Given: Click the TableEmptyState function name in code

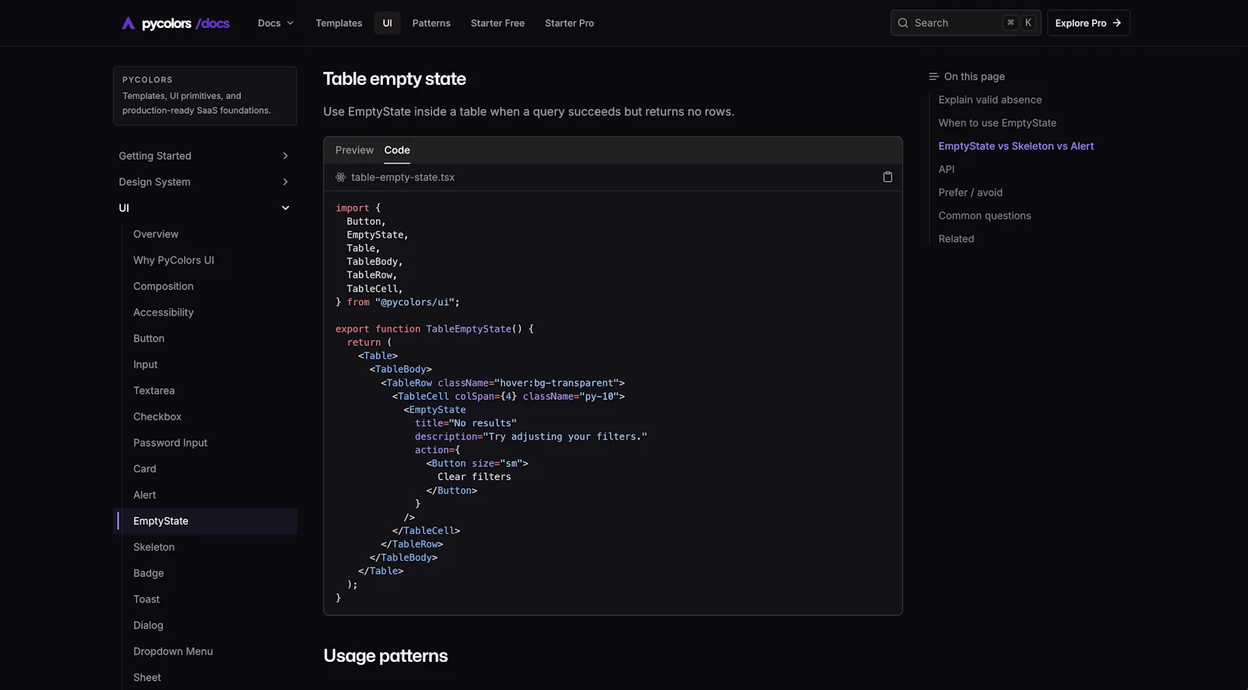Looking at the screenshot, I should (468, 329).
